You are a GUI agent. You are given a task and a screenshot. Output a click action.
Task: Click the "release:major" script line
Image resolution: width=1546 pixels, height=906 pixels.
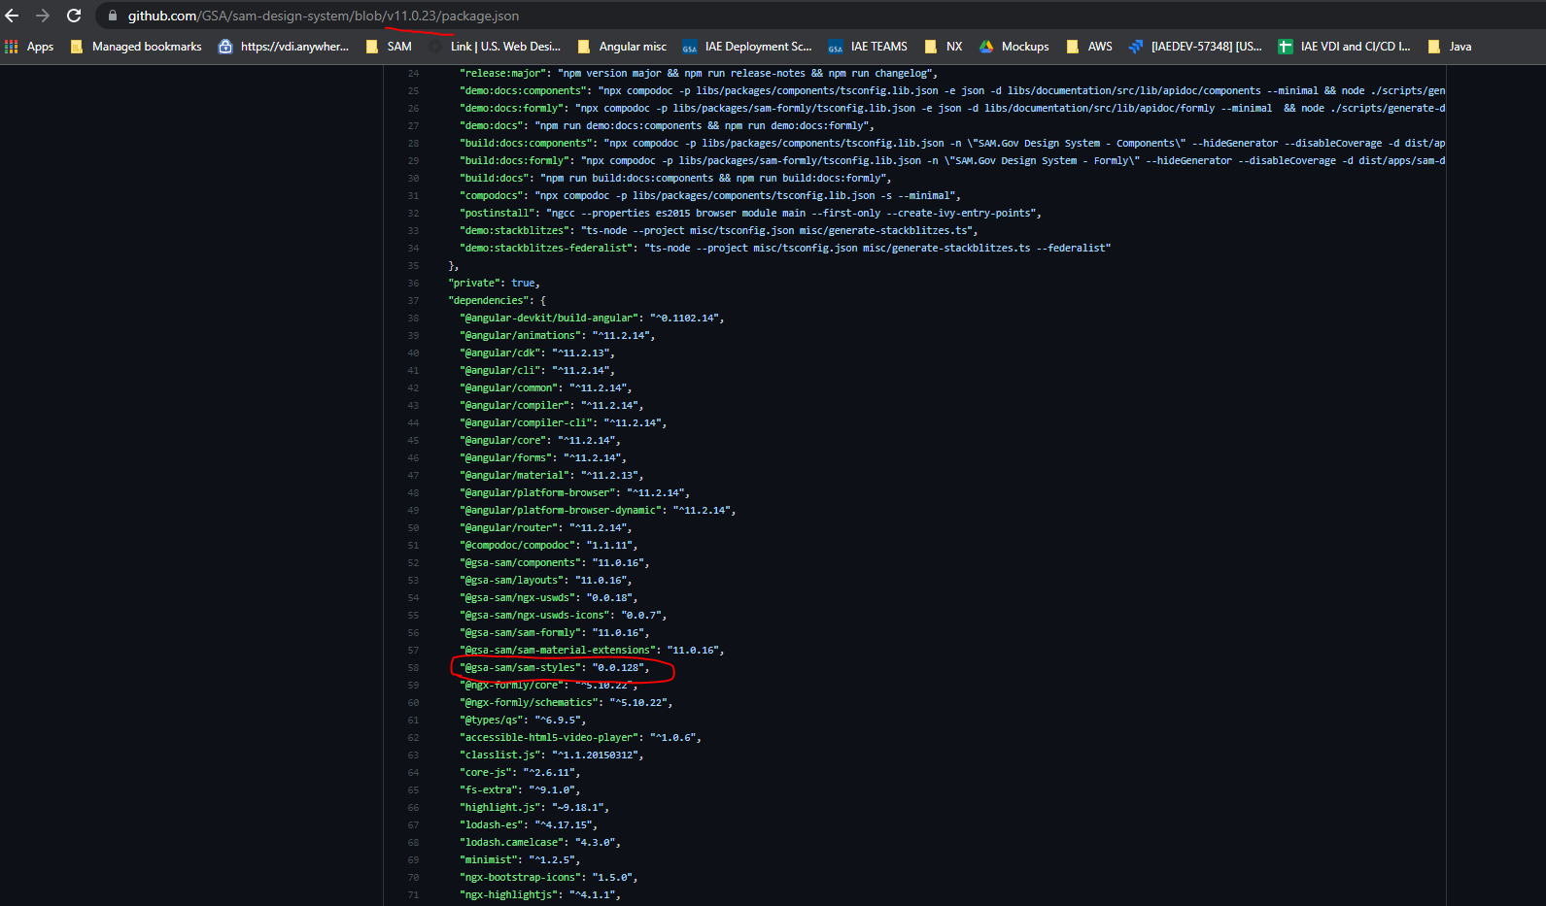point(699,74)
